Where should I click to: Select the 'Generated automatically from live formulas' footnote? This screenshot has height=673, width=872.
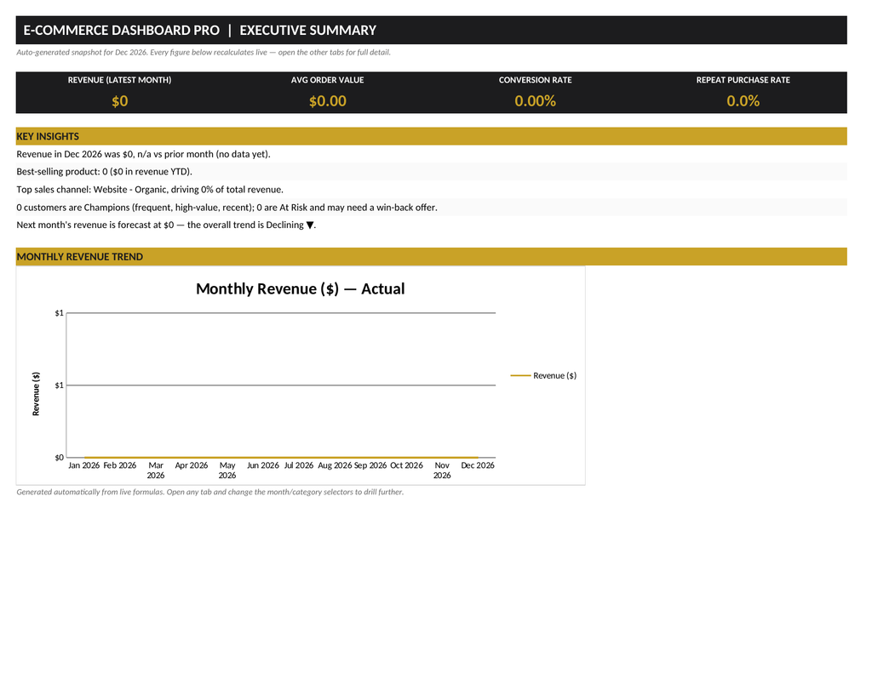[210, 493]
